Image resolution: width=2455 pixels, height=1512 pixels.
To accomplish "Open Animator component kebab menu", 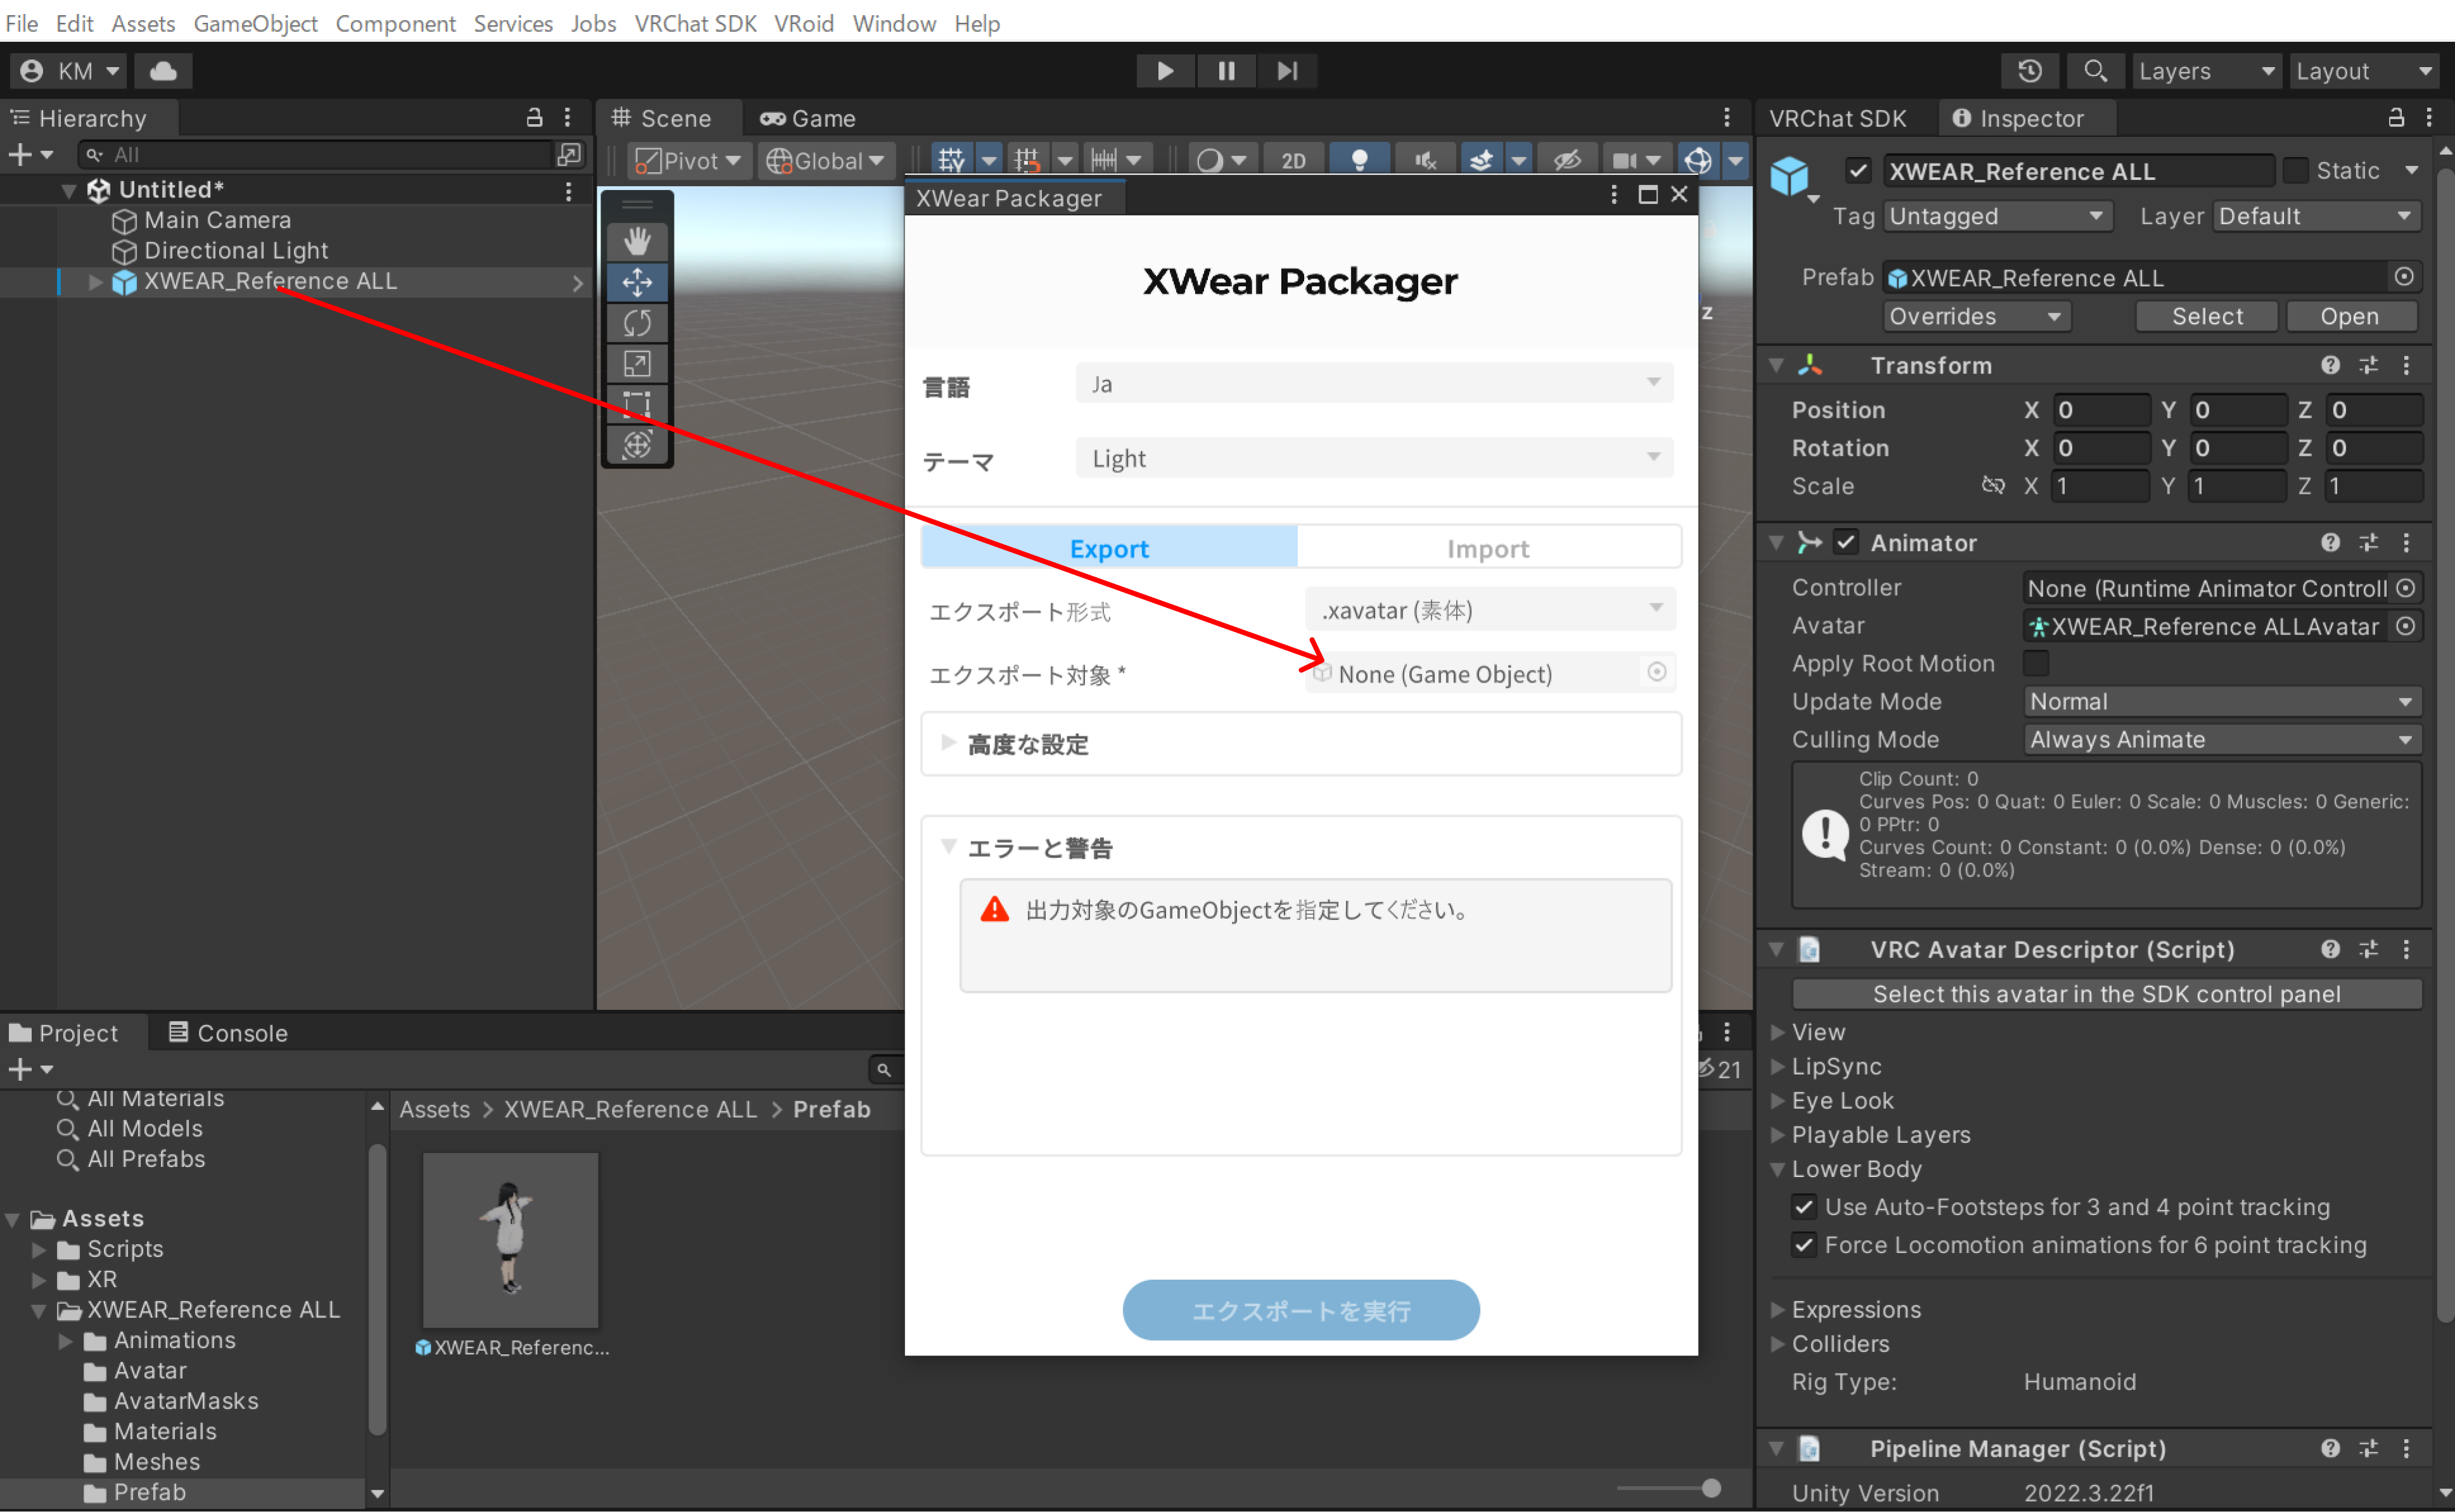I will tap(2406, 543).
